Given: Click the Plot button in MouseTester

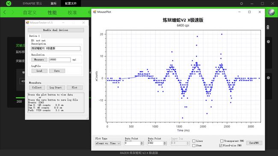Looking at the screenshot, I should [74, 87].
